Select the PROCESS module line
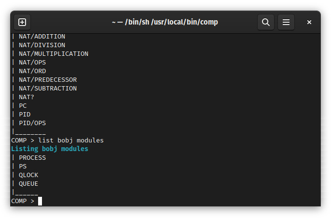The height and width of the screenshot is (218, 331). 32,157
